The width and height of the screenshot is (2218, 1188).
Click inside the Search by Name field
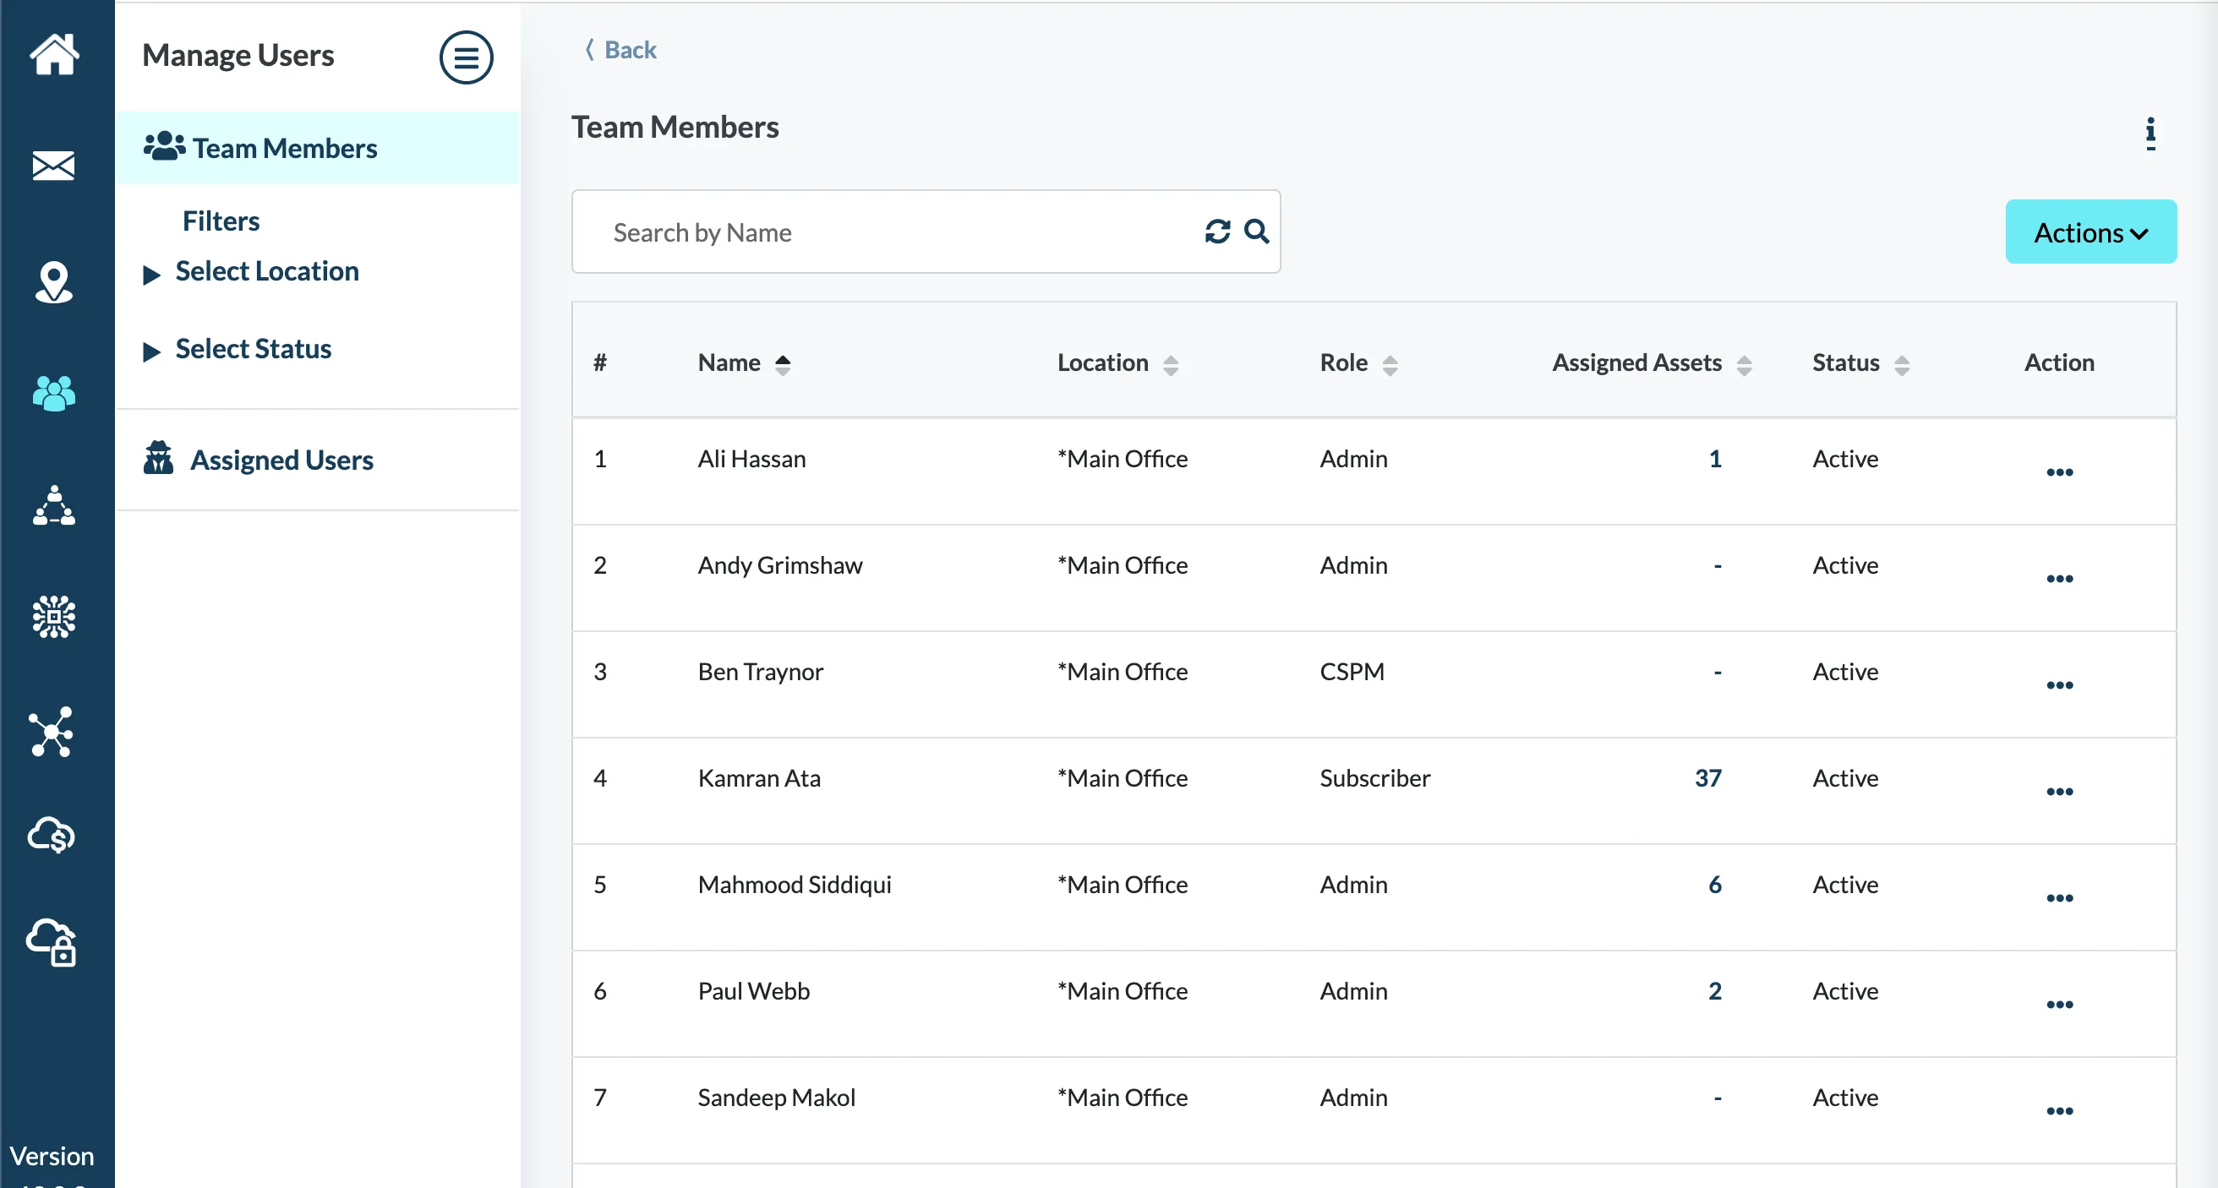tap(861, 232)
